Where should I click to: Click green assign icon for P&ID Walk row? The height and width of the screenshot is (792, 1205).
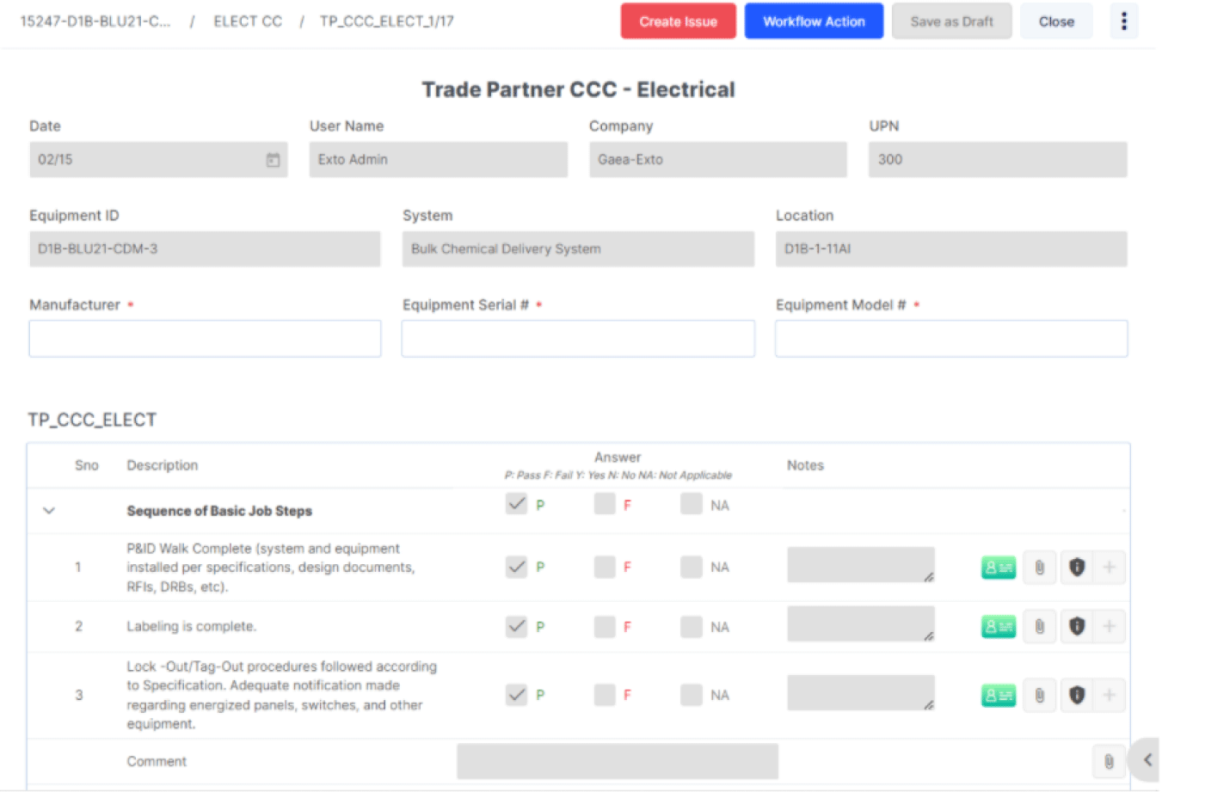(998, 568)
